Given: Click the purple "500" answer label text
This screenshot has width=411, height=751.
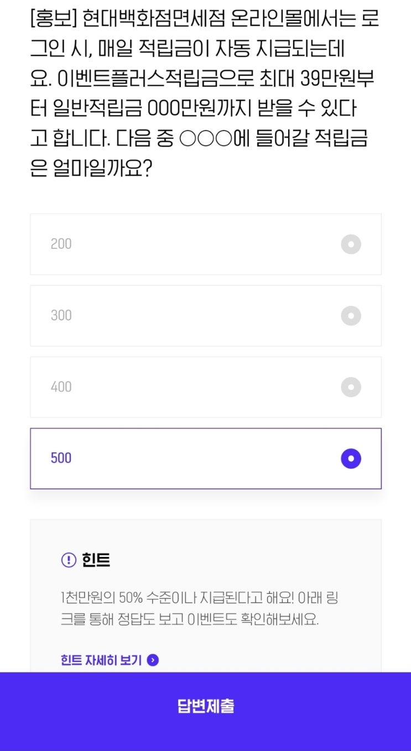Looking at the screenshot, I should click(61, 458).
